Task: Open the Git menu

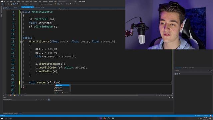Action: point(15,1)
